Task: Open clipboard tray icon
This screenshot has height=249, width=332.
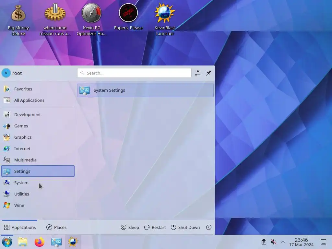Action: click(264, 242)
